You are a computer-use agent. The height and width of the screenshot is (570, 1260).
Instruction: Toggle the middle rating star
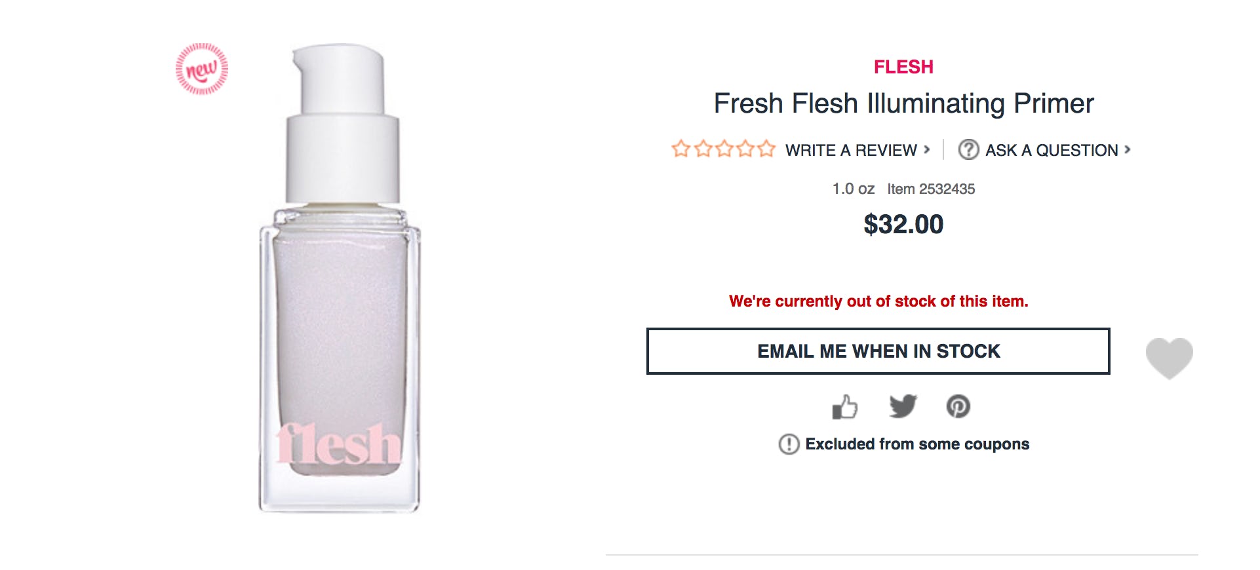tap(725, 149)
